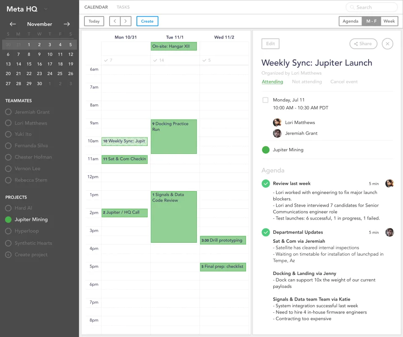The width and height of the screenshot is (403, 337).
Task: Open the Jupiter / HQ Call event
Action: coord(125,213)
